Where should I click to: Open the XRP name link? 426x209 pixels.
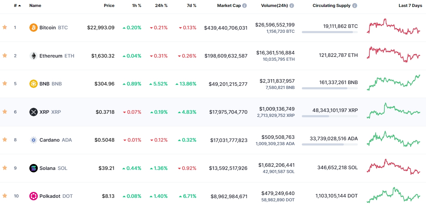[x=50, y=112]
